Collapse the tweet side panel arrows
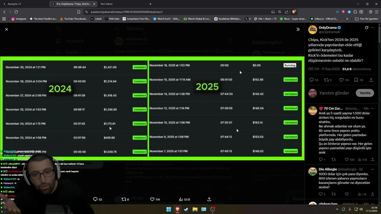This screenshot has width=381, height=214. (x=298, y=29)
